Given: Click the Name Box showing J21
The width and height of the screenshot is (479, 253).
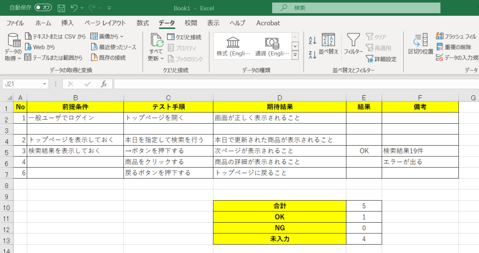Looking at the screenshot, I should click(x=22, y=84).
